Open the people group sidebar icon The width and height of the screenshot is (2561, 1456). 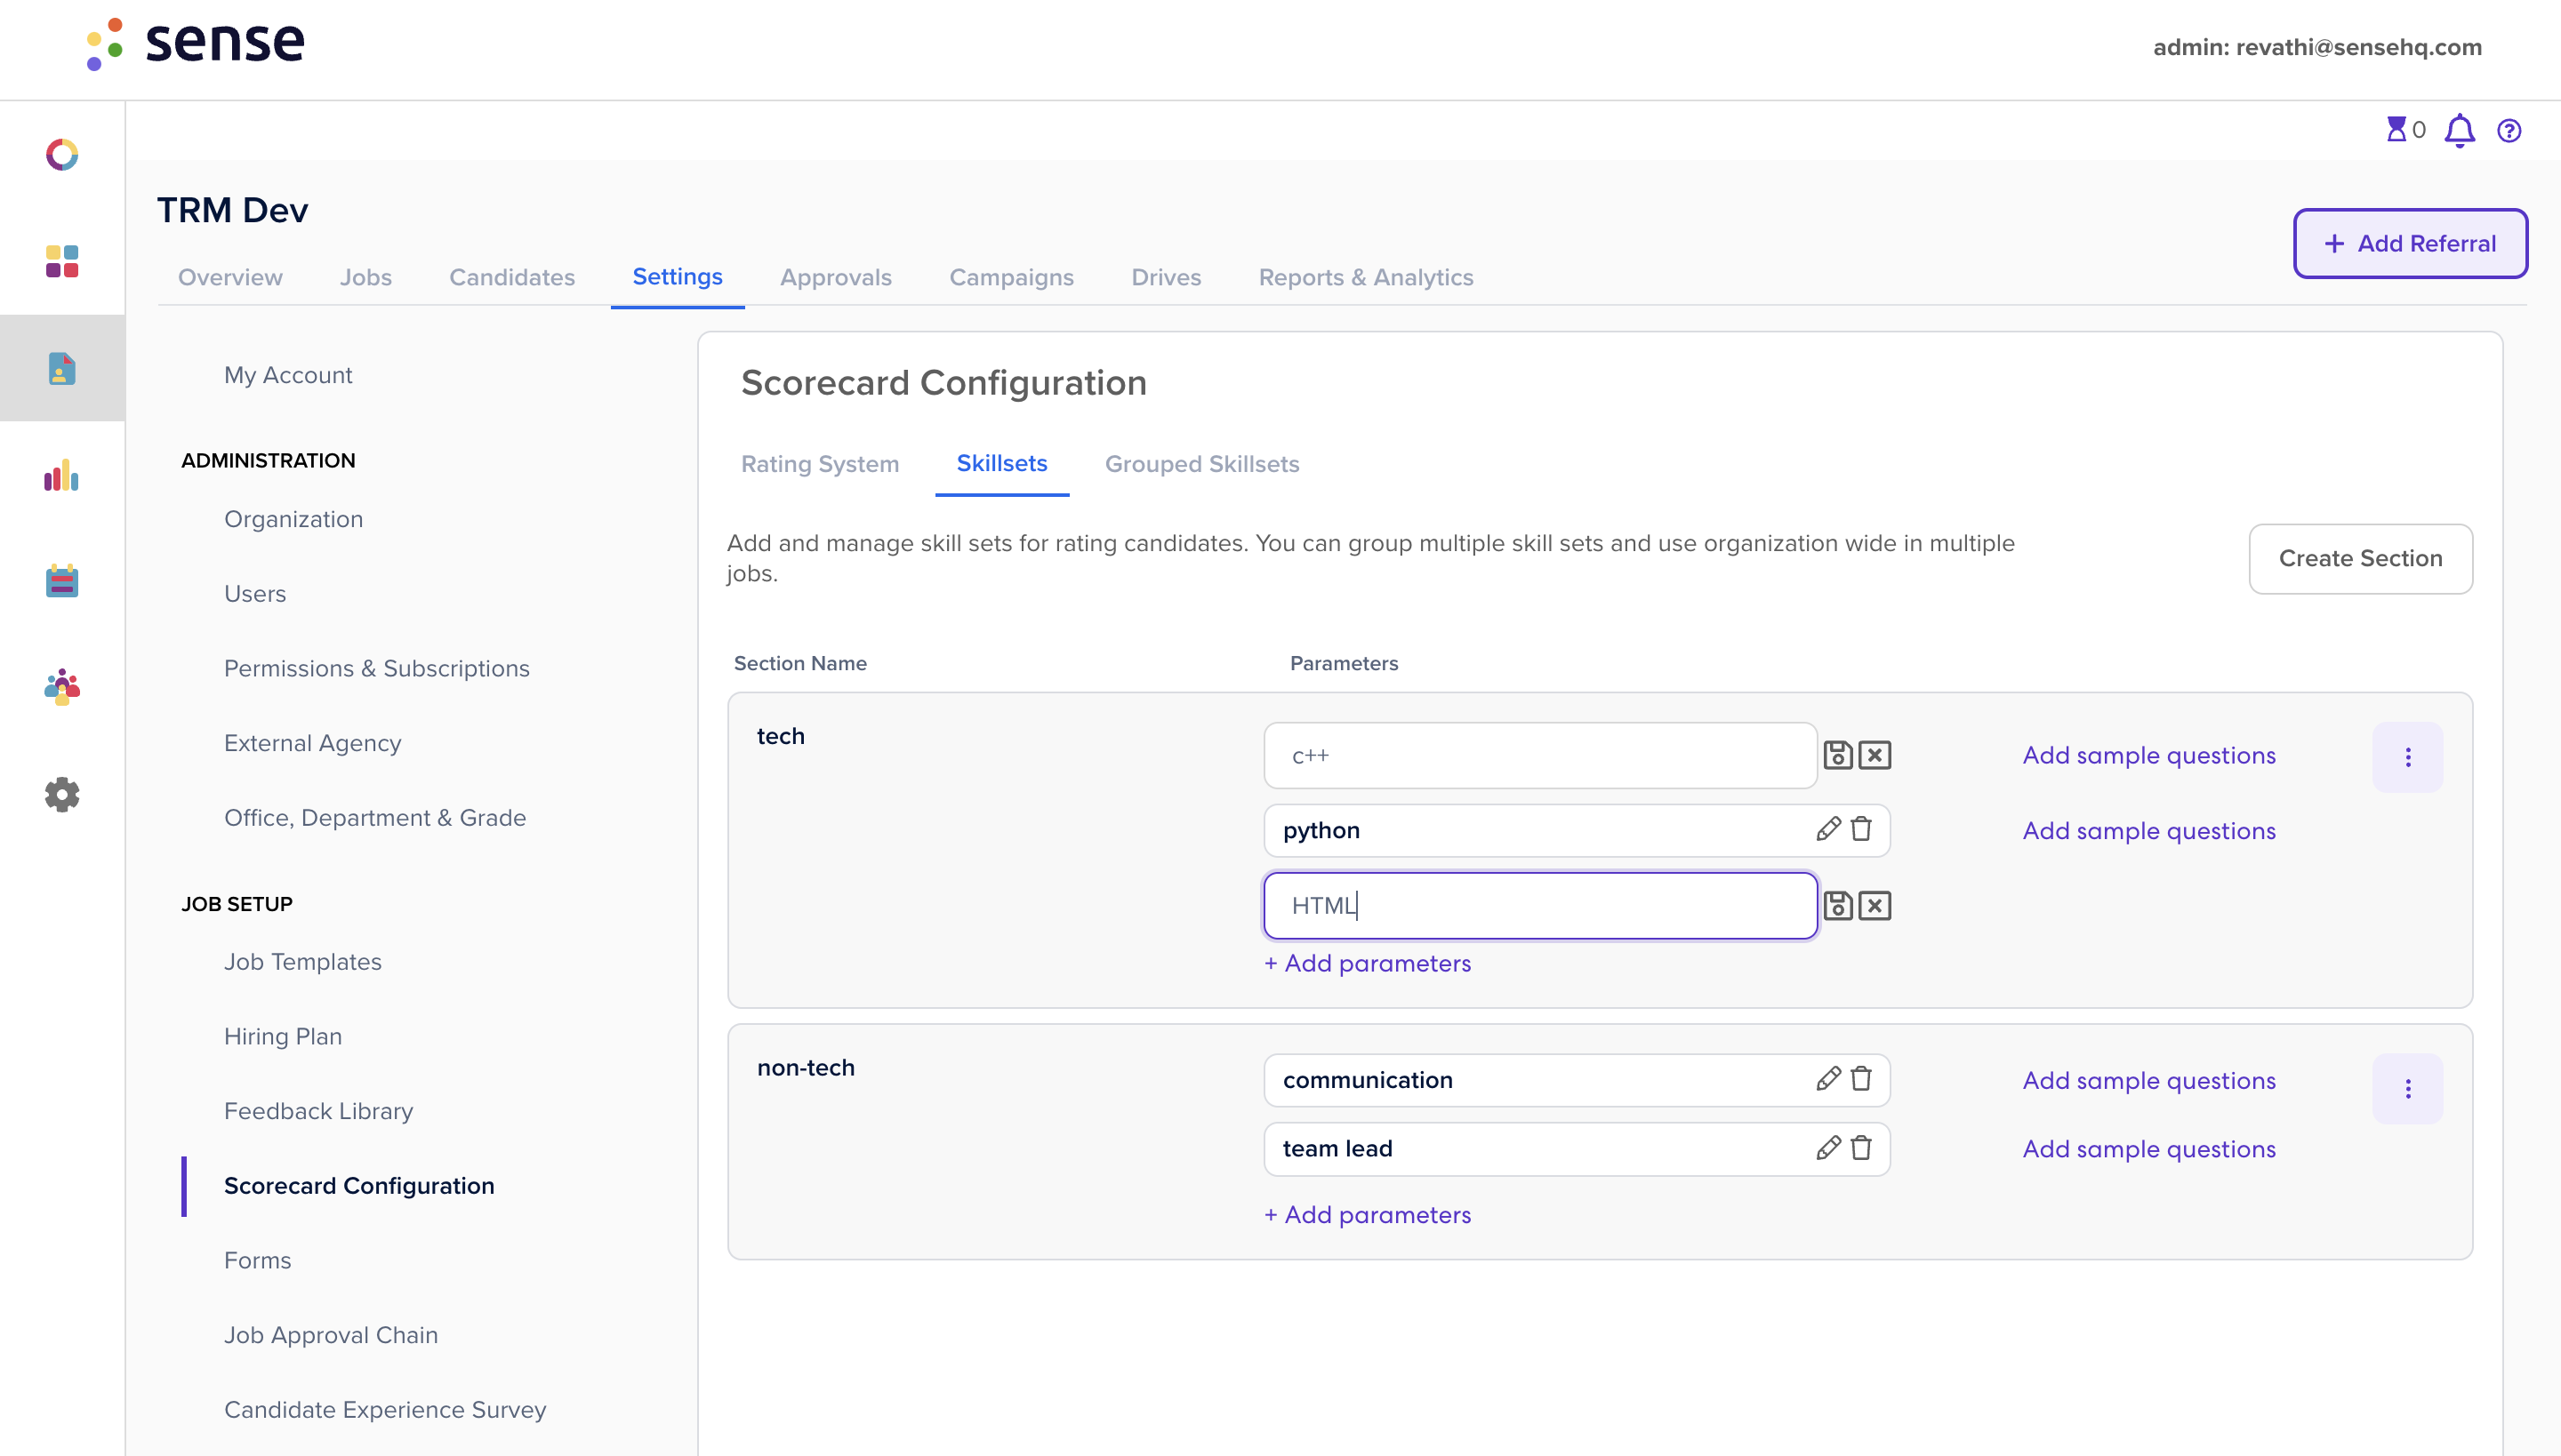62,687
